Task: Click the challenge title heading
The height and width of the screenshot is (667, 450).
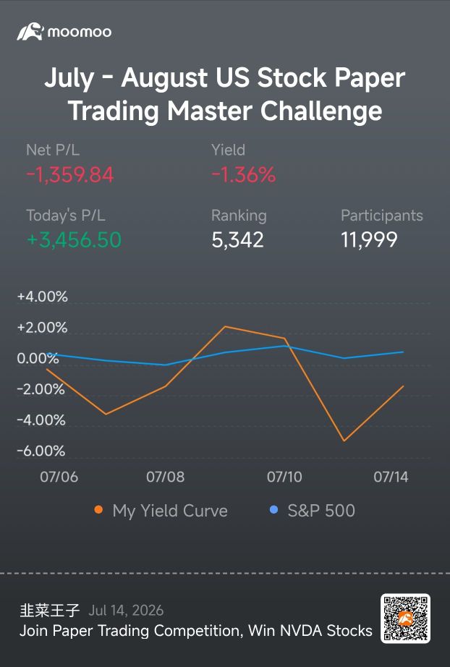Action: [x=225, y=94]
